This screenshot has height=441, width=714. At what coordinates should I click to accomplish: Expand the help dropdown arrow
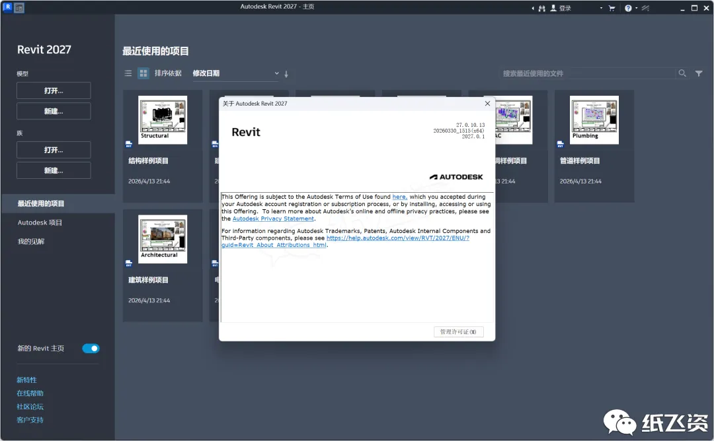coord(636,8)
